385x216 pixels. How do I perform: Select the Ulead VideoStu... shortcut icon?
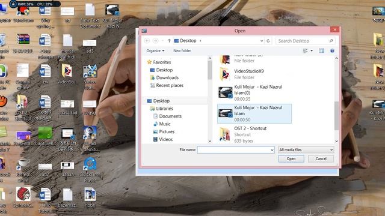pos(90,139)
